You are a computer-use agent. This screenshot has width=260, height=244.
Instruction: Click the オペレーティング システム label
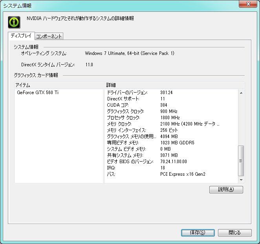coord(44,53)
